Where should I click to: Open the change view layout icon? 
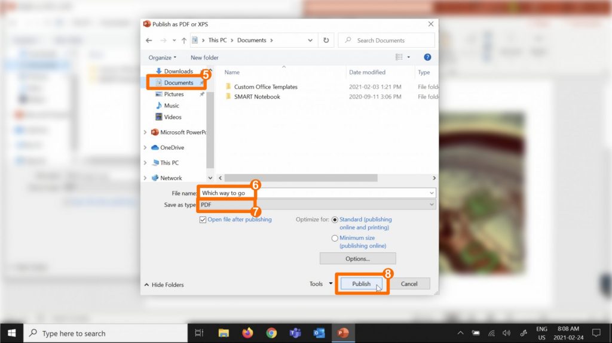tap(399, 57)
